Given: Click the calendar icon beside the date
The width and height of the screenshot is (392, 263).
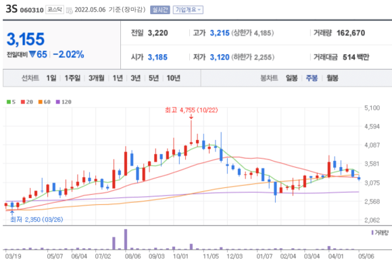Looking at the screenshot, I should pos(69,10).
